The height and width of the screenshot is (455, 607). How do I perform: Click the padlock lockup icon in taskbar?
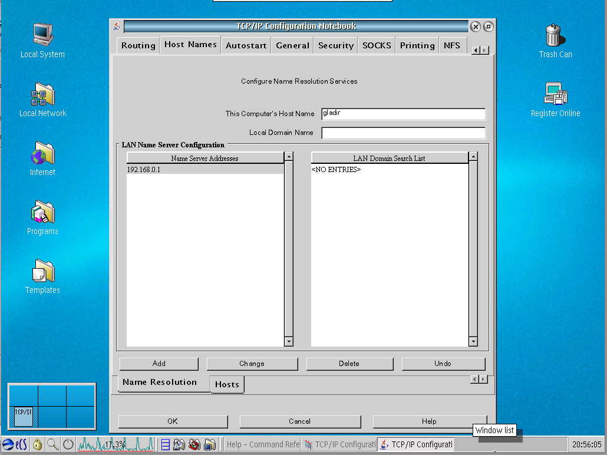point(37,444)
